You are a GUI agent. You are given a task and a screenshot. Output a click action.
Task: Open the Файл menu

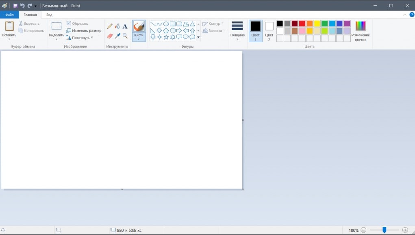coord(9,15)
